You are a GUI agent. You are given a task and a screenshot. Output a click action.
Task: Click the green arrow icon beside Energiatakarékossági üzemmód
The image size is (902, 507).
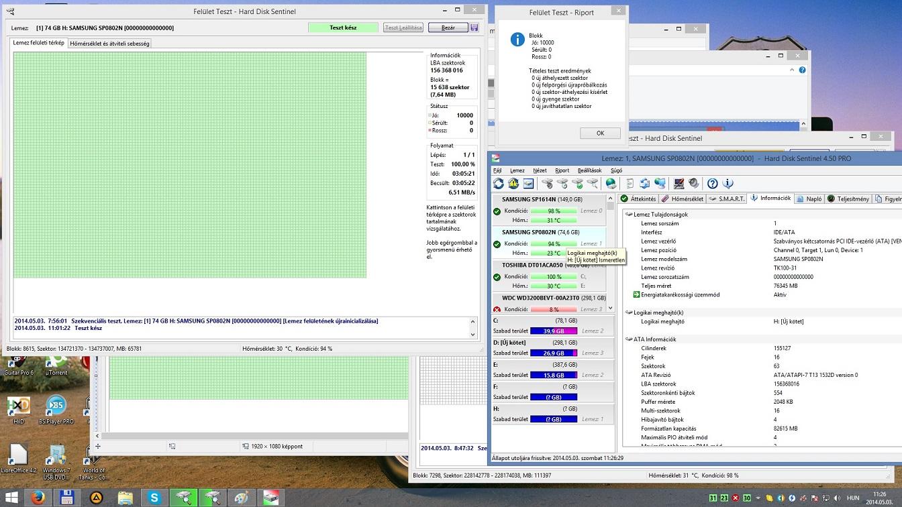[x=636, y=294]
